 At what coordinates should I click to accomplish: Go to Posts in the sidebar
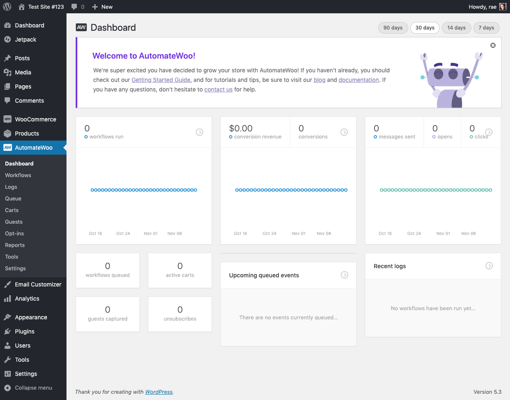(33, 58)
